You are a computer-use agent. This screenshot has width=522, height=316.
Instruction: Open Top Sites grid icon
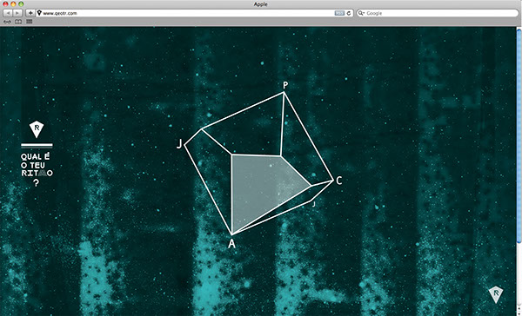[30, 22]
